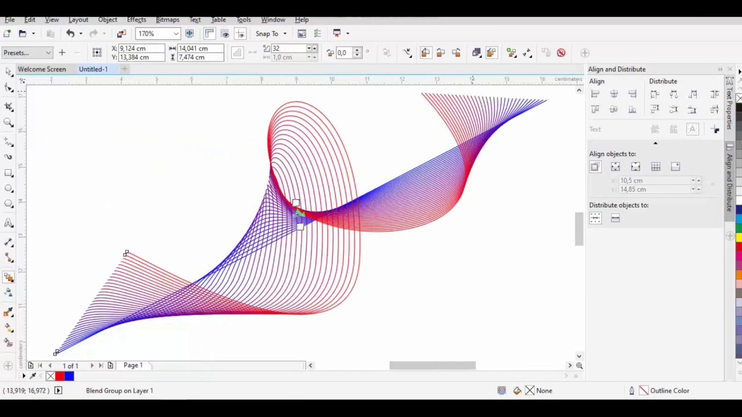Click the Page 1 tab
Image resolution: width=742 pixels, height=417 pixels.
[x=133, y=365]
